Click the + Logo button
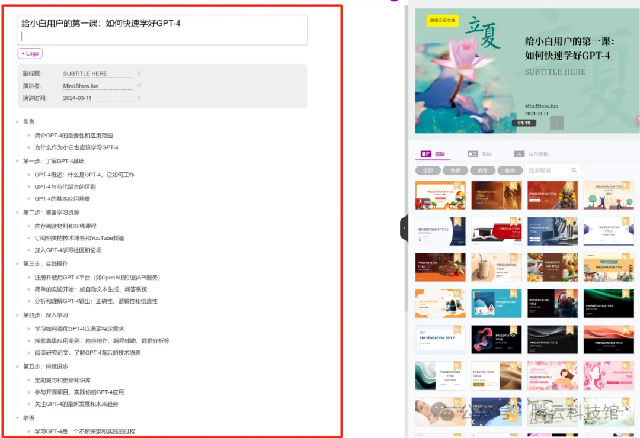This screenshot has width=640, height=438. [30, 53]
